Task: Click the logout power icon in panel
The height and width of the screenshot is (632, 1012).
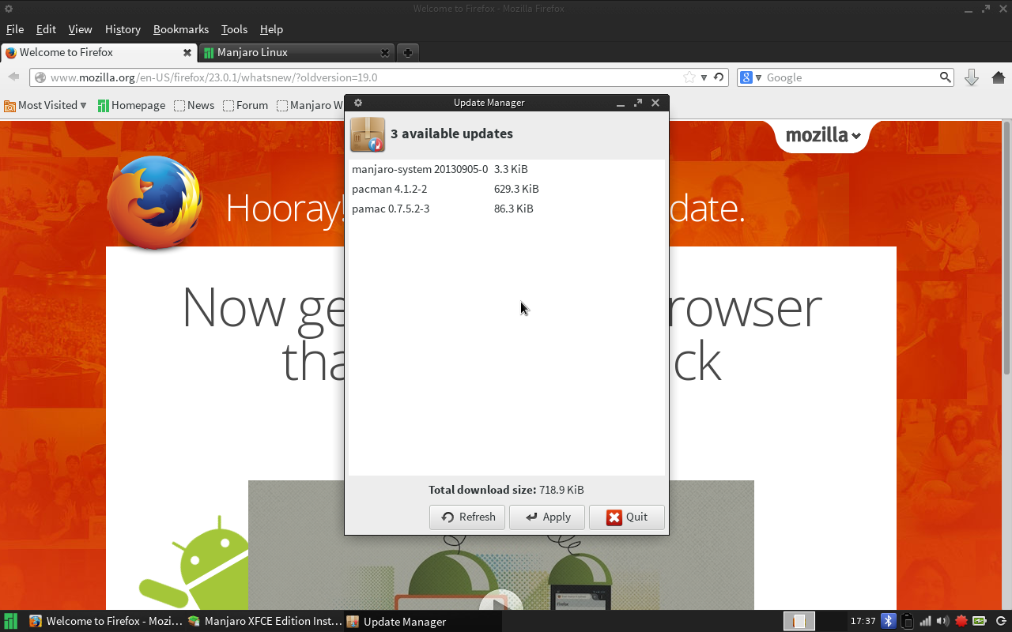Action: [1000, 622]
